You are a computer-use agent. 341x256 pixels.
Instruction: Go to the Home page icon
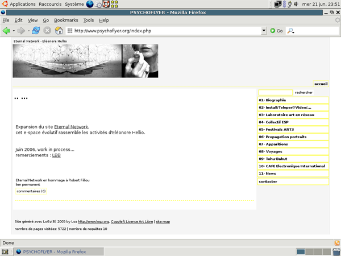[x=59, y=30]
